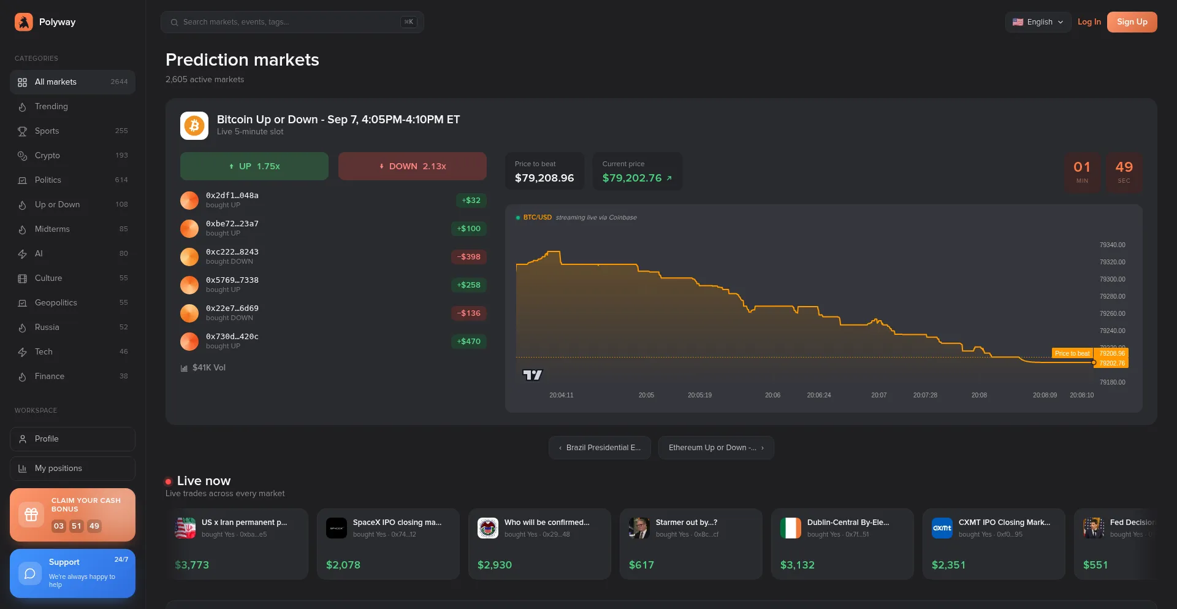Click the $41K Vol label
Screen dimensions: 1177x609
[209, 368]
